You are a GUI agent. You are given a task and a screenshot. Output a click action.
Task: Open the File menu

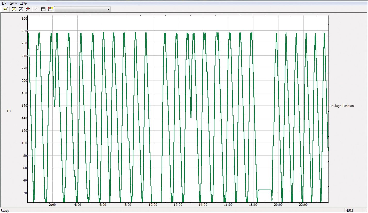click(x=4, y=3)
